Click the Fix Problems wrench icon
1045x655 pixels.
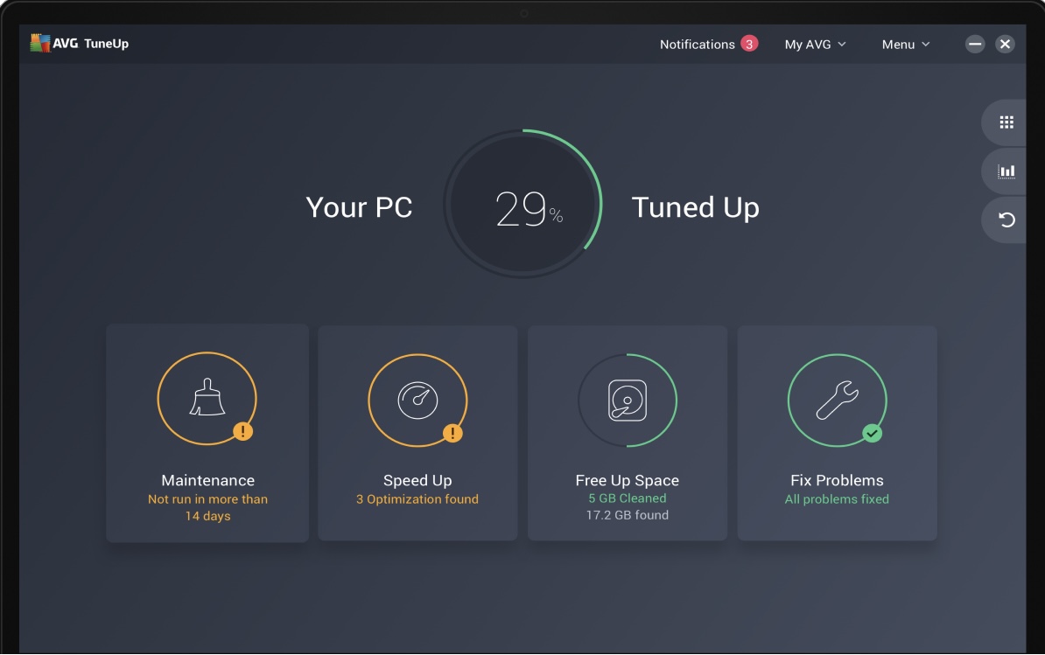click(x=837, y=401)
